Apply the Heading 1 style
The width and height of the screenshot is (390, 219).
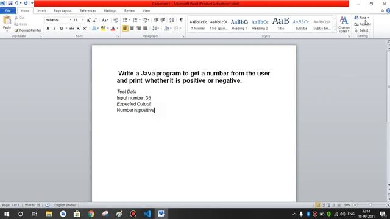(x=239, y=24)
